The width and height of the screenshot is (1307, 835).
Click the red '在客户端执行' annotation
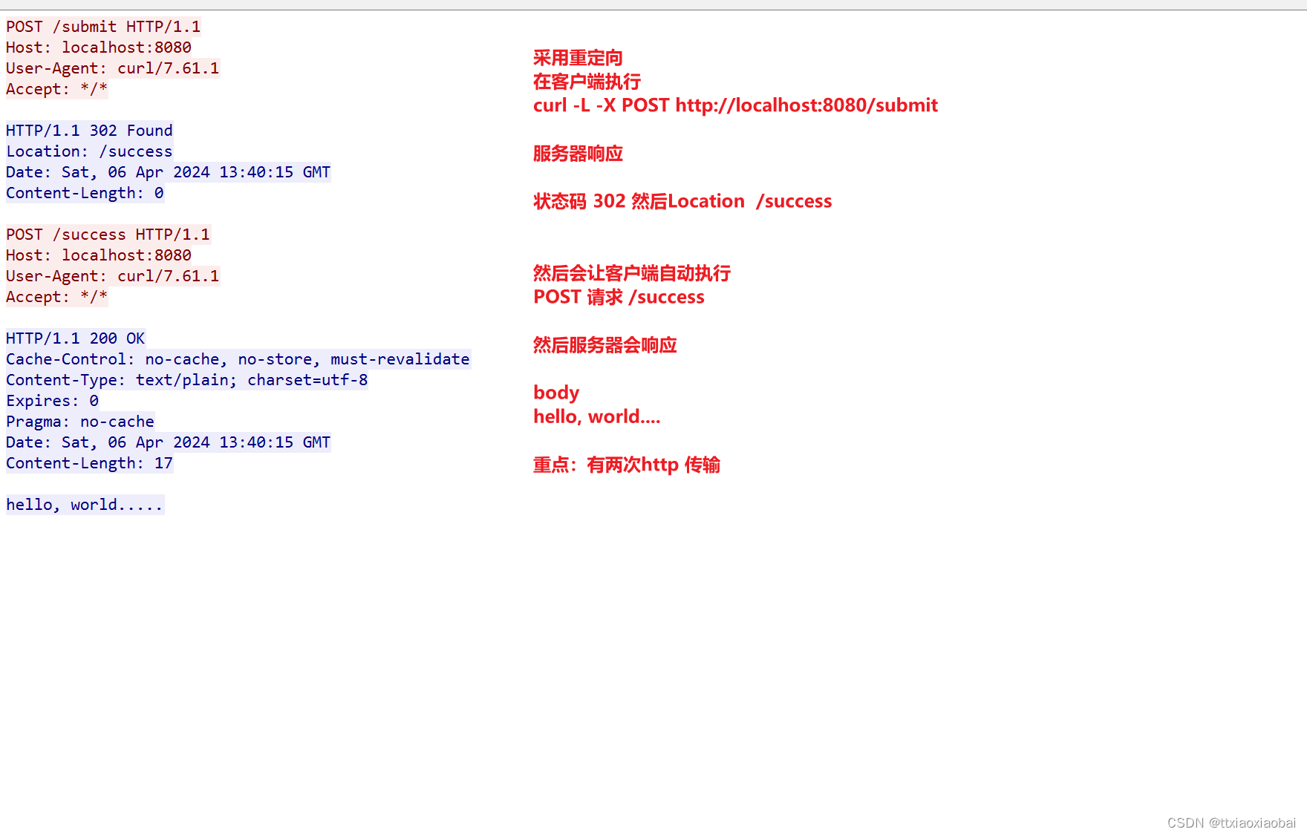587,82
